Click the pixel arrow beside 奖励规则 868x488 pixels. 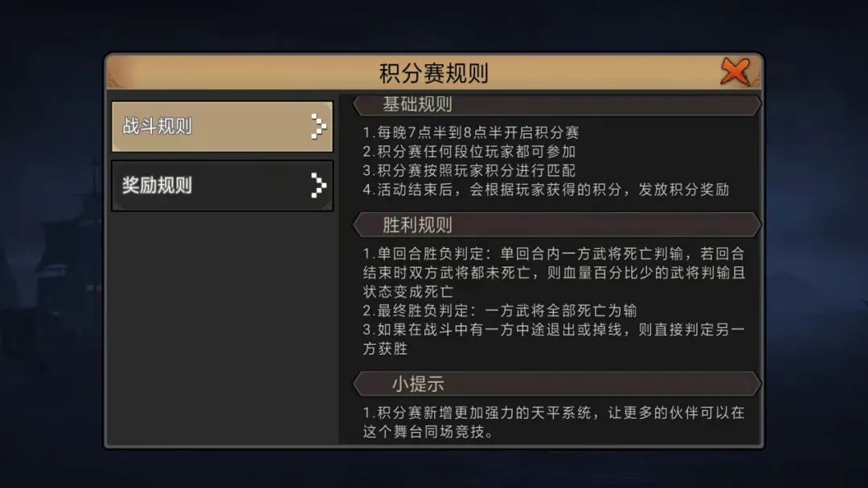(318, 185)
